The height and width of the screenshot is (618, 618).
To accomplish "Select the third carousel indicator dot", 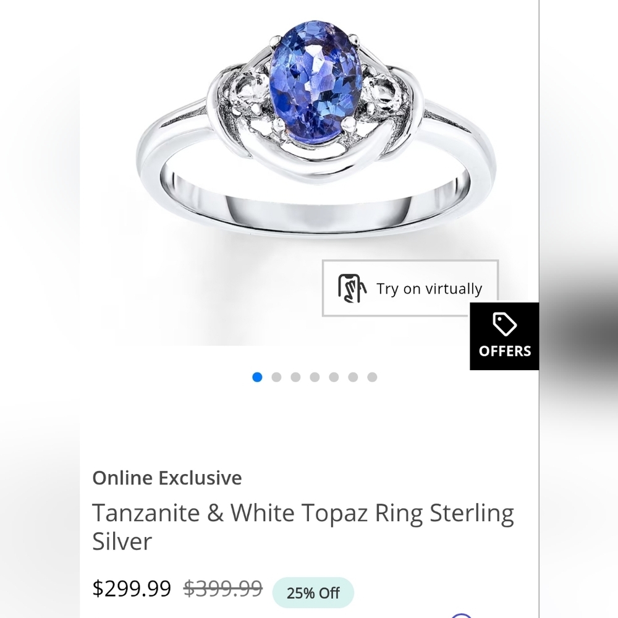I will [295, 377].
